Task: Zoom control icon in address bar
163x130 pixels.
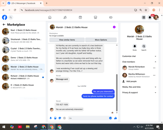Action: click(x=141, y=10)
